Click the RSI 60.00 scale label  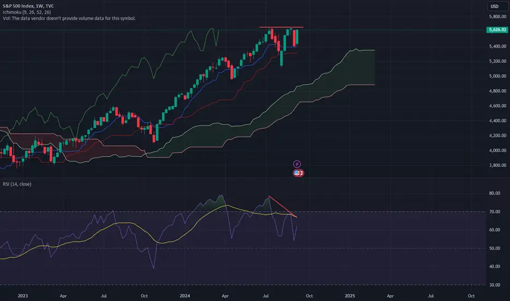pyautogui.click(x=494, y=230)
